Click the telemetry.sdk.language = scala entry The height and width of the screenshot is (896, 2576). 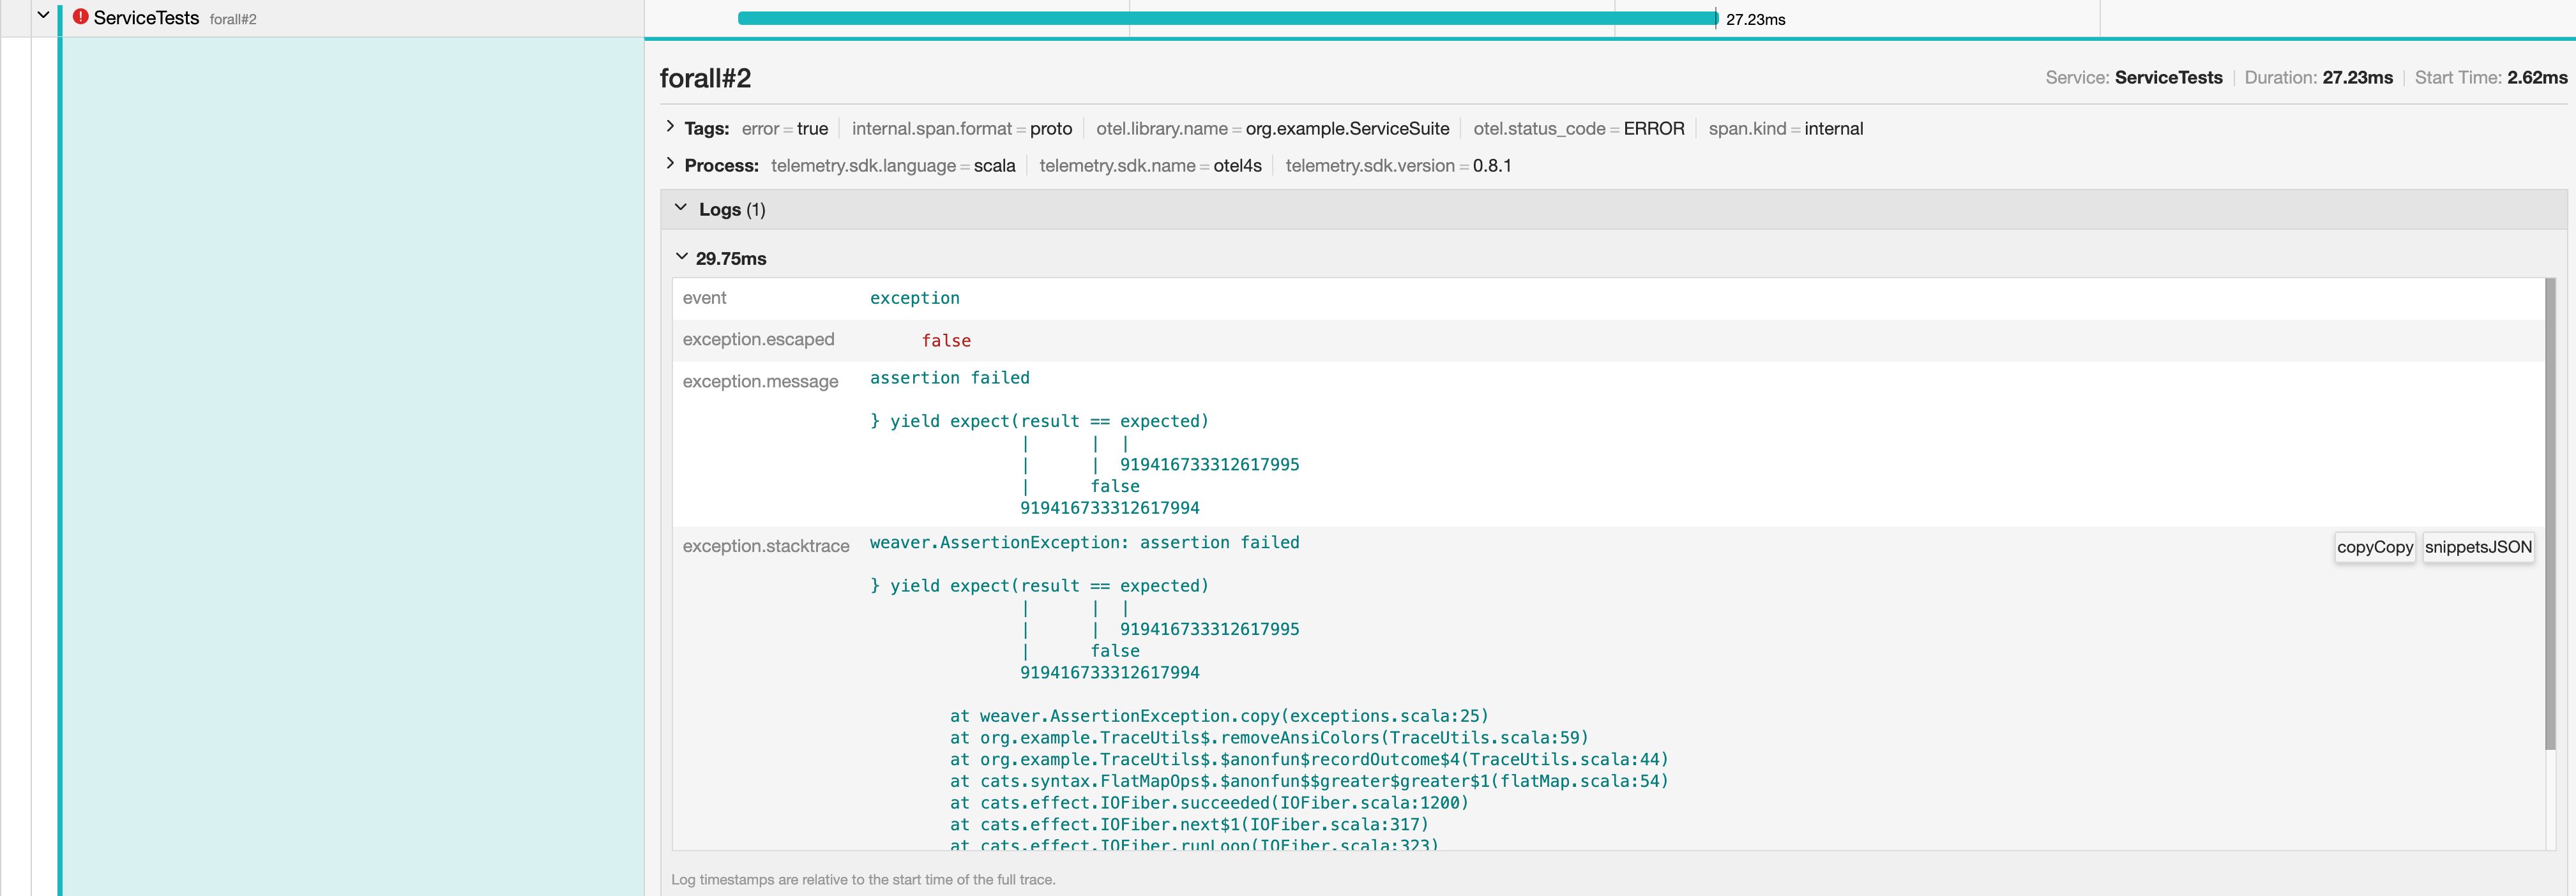(893, 166)
